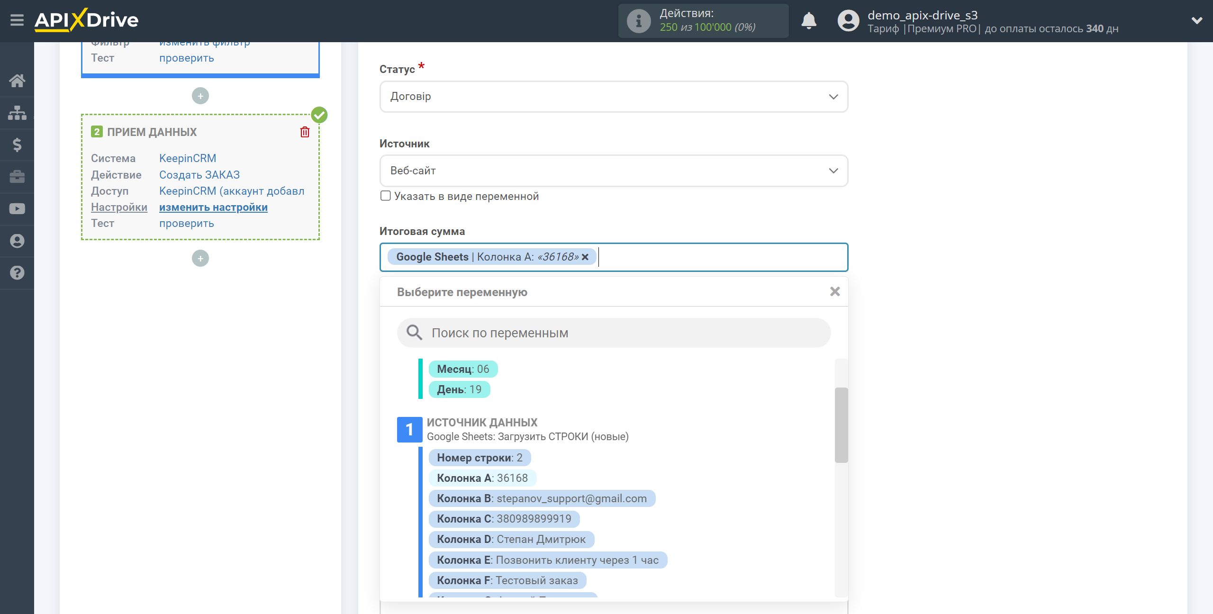Delete the ПРИЕМ ДАННЫХ block
The height and width of the screenshot is (614, 1213).
point(305,132)
